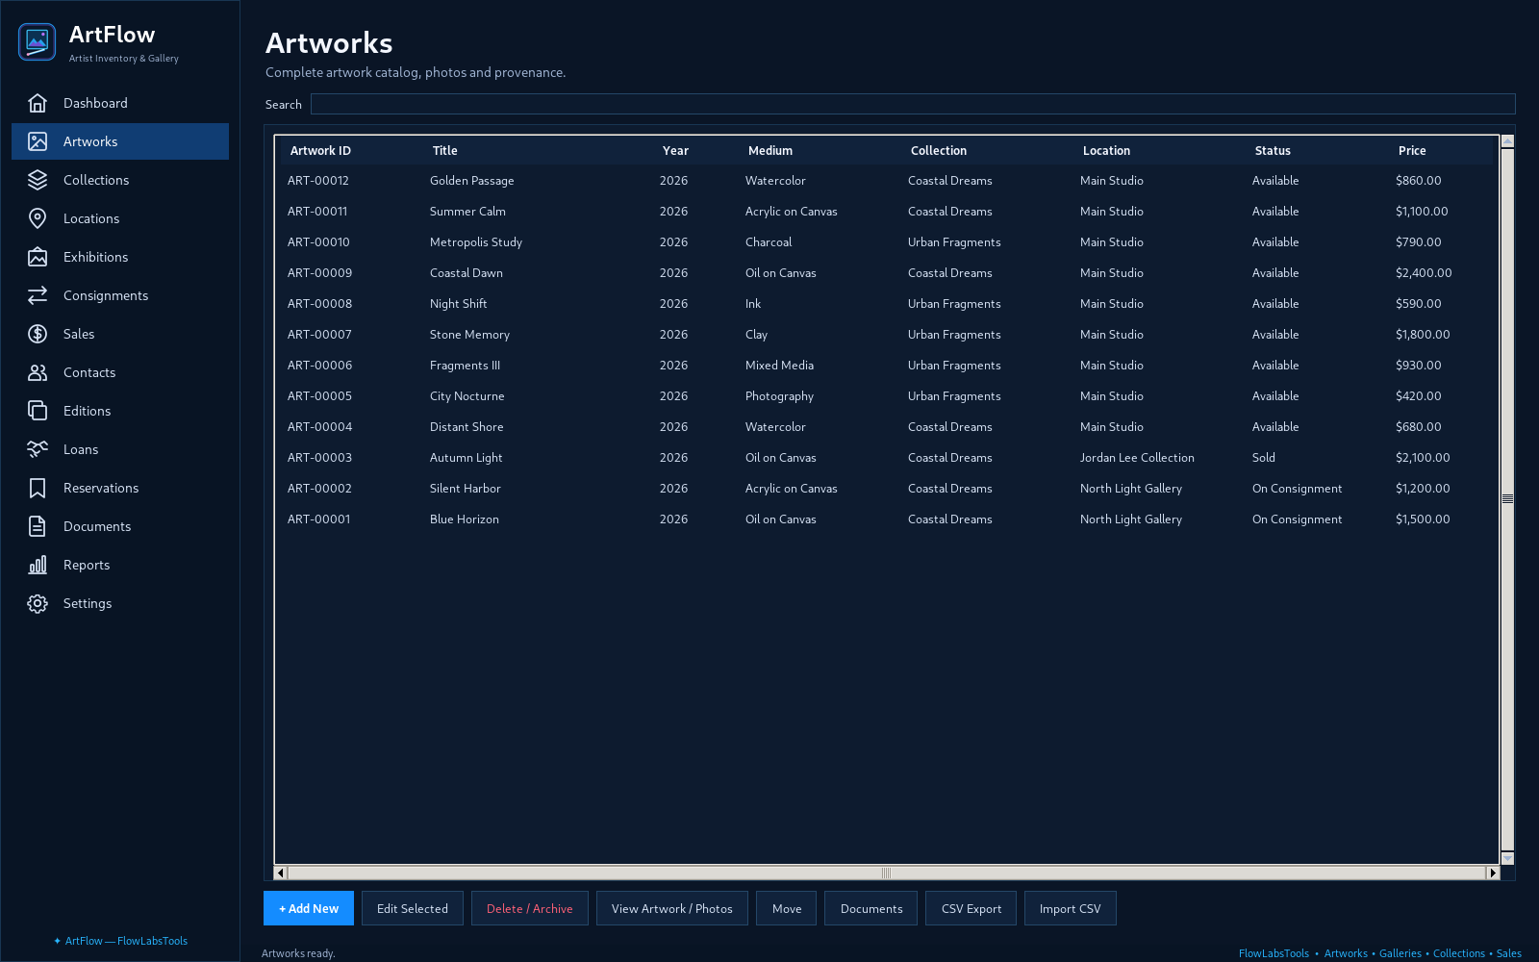This screenshot has height=962, width=1539.
Task: Select the Consignments sidebar item
Action: click(120, 295)
